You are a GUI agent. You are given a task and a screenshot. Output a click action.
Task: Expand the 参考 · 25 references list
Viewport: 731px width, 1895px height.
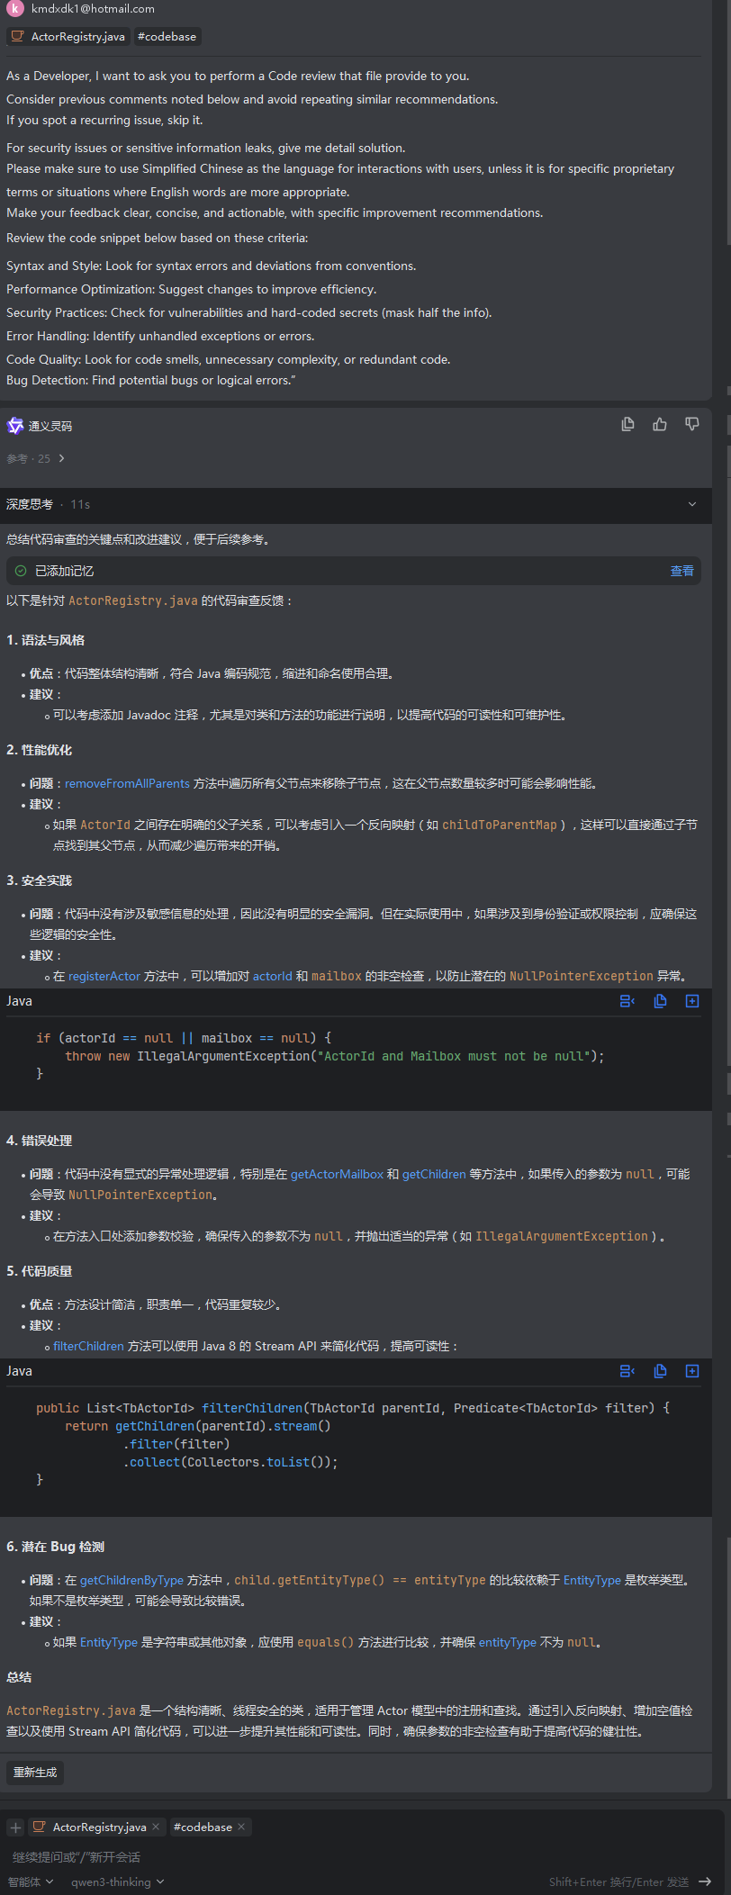36,458
